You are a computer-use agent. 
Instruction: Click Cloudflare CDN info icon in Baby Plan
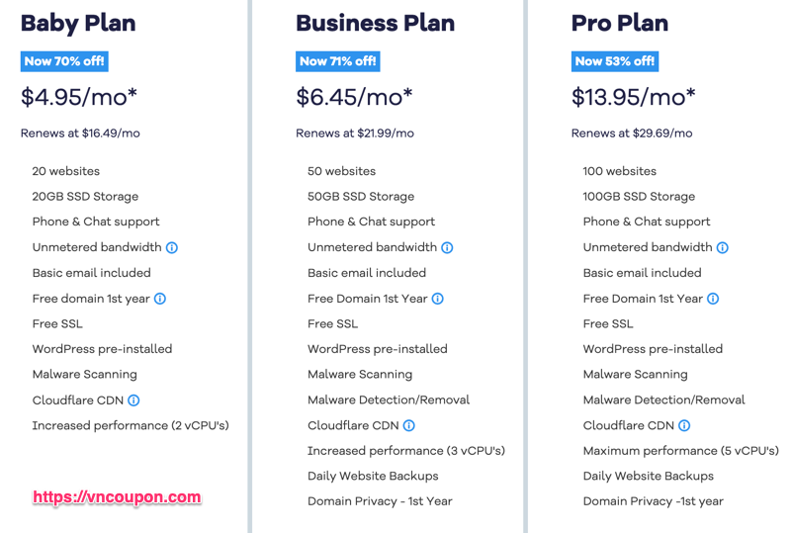(x=133, y=400)
